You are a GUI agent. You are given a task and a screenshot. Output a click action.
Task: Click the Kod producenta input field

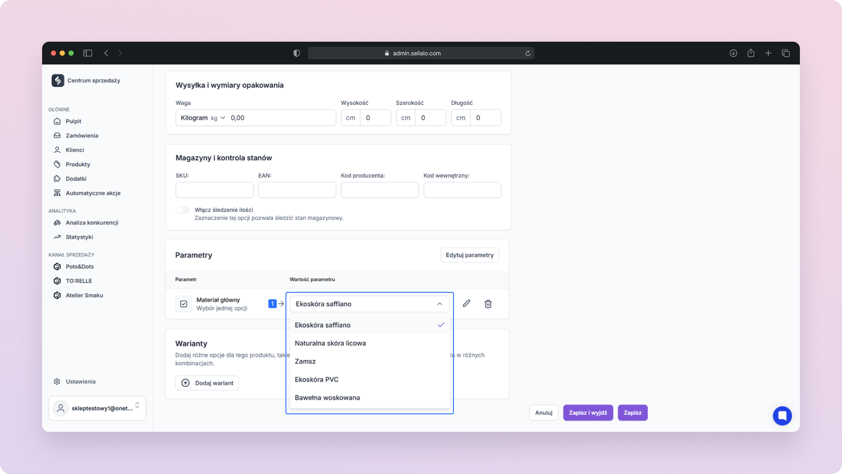380,190
